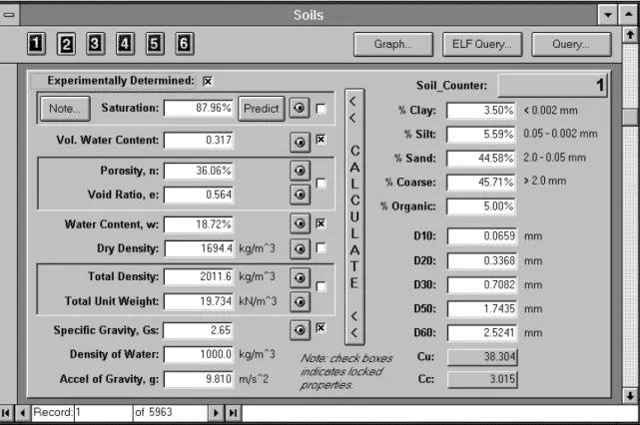Image resolution: width=640 pixels, height=425 pixels.
Task: Lock the Saturation property checkbox
Action: pos(321,109)
